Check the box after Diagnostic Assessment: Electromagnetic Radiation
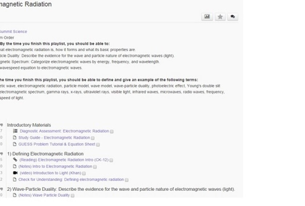Viewport: 305px width, 206px height. tap(112, 132)
